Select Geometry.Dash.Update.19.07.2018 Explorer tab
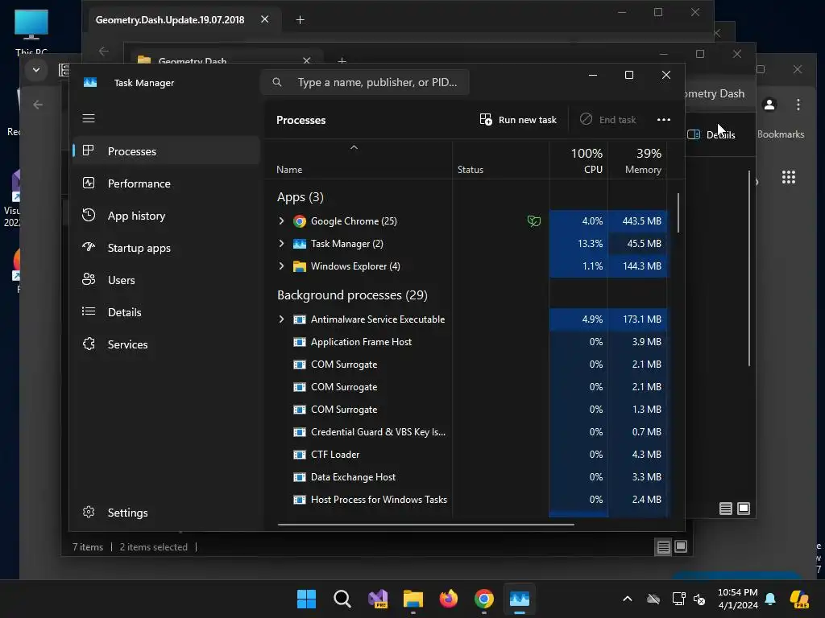Screen dimensions: 825x618 coord(169,20)
